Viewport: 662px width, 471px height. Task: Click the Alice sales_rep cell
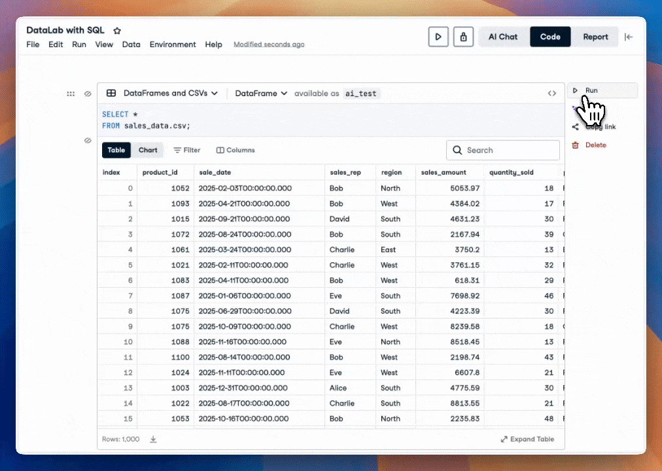pyautogui.click(x=350, y=388)
